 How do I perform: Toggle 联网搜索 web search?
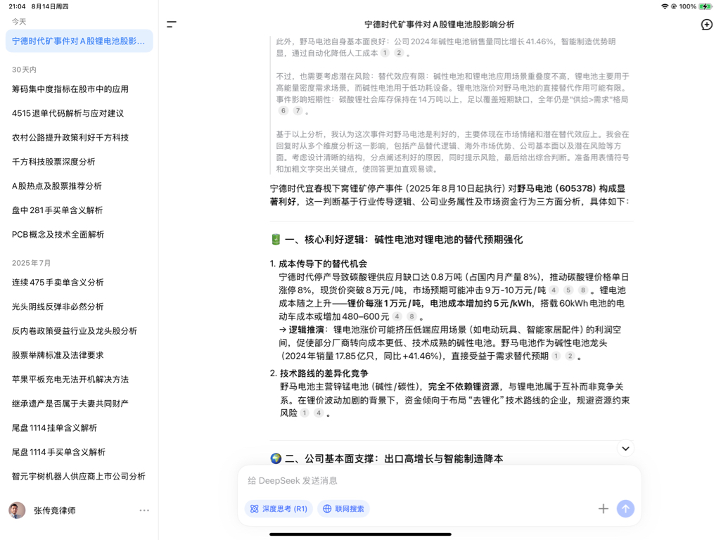click(x=343, y=509)
